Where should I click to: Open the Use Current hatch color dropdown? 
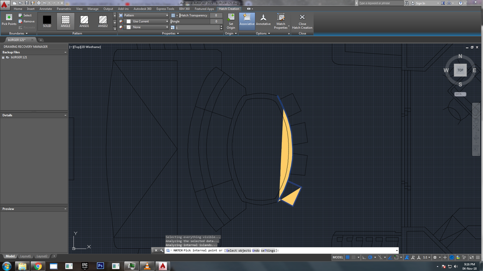[x=146, y=21]
